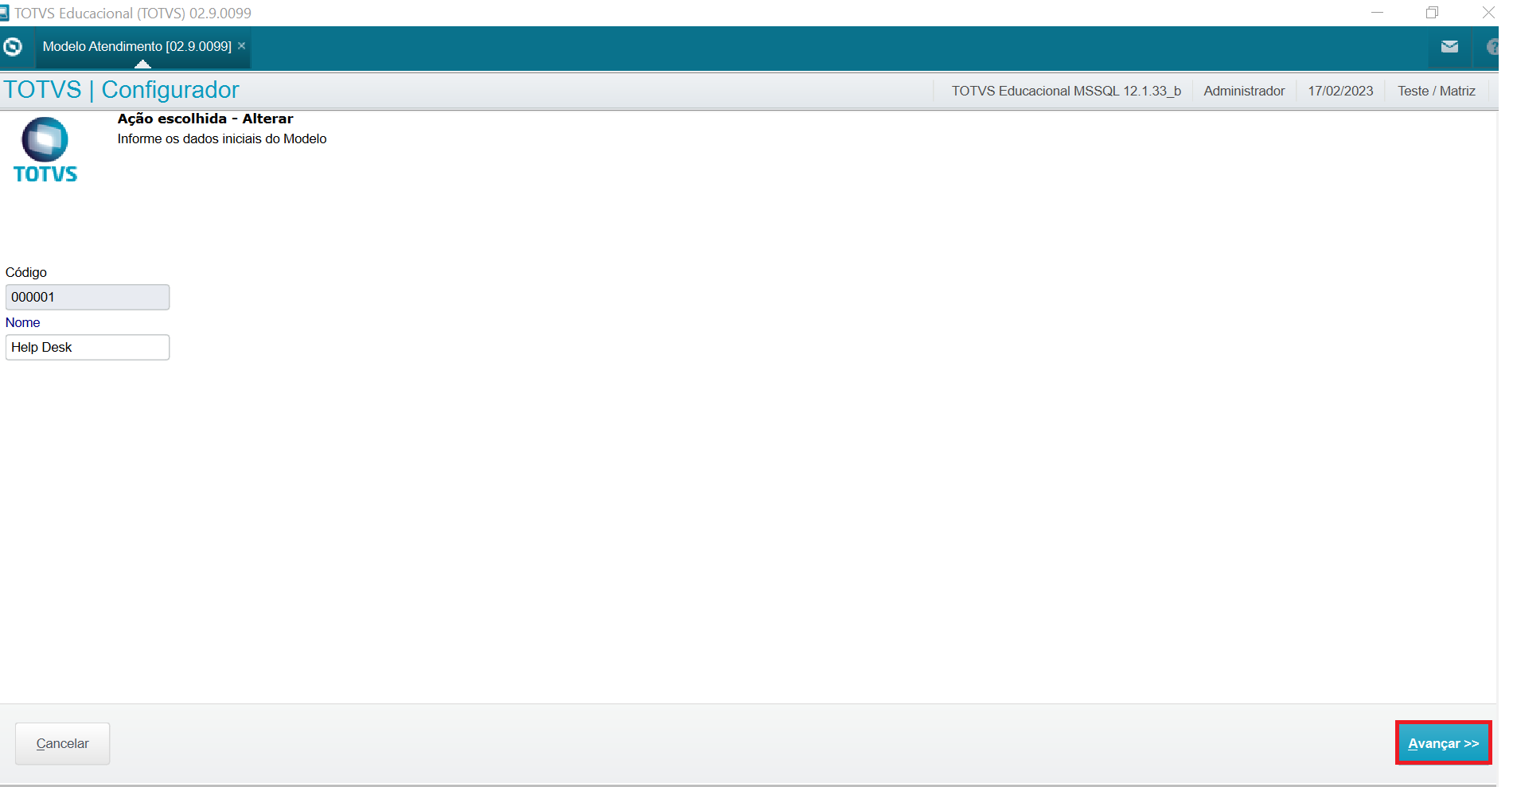Minimize the TOTVS Educacional window
This screenshot has width=1513, height=787.
pos(1378,13)
